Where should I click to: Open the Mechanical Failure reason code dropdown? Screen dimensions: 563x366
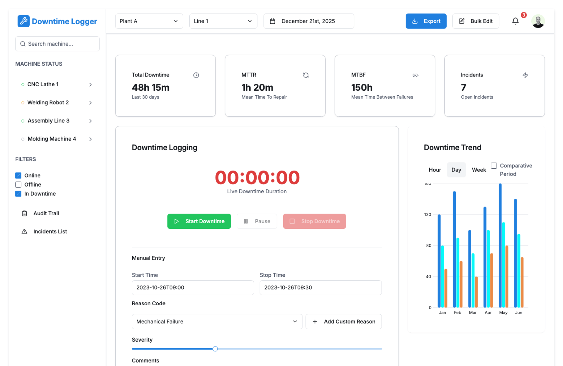point(217,321)
